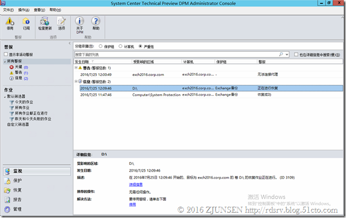Sort by 发生日期 column header

[x=103, y=62]
